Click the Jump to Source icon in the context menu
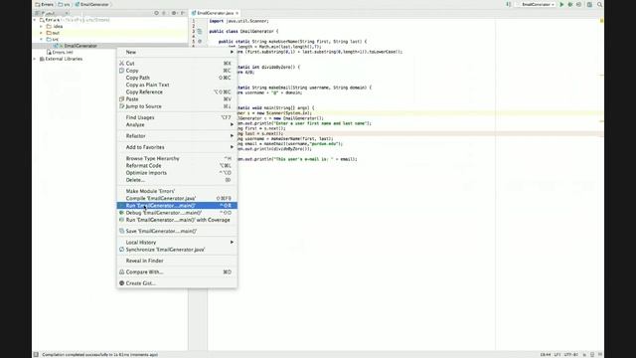Viewport: 636px width, 358px height. (x=121, y=106)
